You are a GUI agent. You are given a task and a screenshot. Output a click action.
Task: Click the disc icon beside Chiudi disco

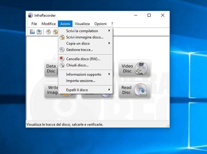click(x=62, y=65)
